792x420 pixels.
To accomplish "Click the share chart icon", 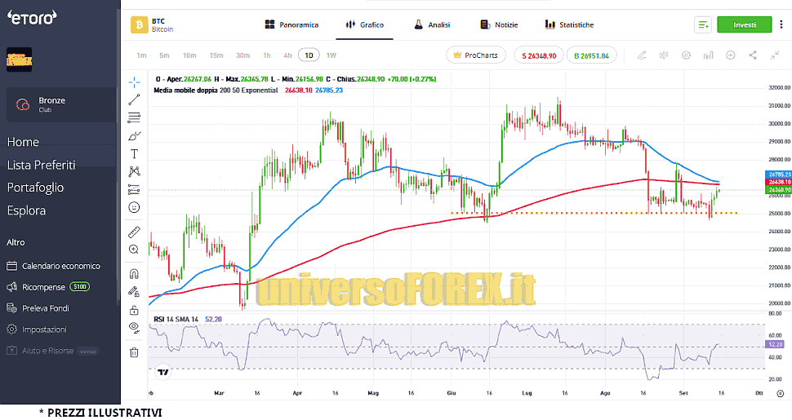I will click(x=752, y=55).
